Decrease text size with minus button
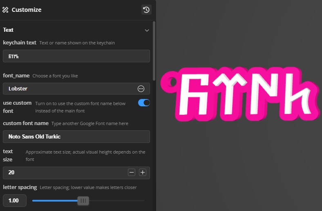The image size is (322, 211). (132, 172)
